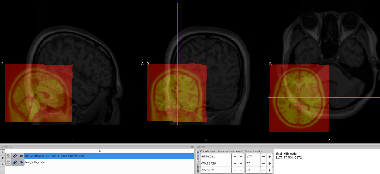This screenshot has height=174, width=380.
Task: Switch to the History tab
Action: click(x=198, y=168)
